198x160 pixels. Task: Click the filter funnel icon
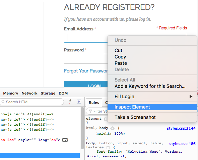tap(90, 111)
